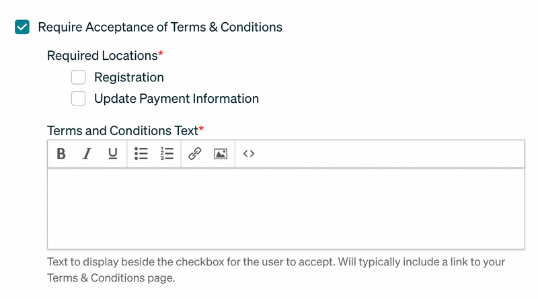This screenshot has height=299, width=538.
Task: Focus the Terms and Conditions text area
Action: (286, 208)
